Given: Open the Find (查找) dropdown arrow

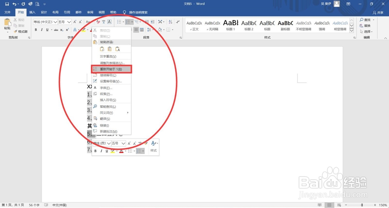Looking at the screenshot, I should (373, 20).
